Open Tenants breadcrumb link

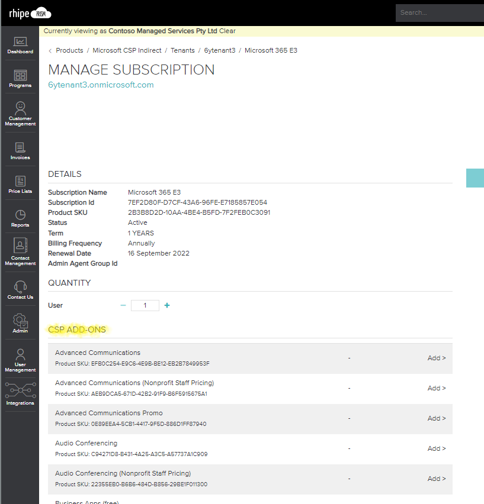(x=182, y=50)
